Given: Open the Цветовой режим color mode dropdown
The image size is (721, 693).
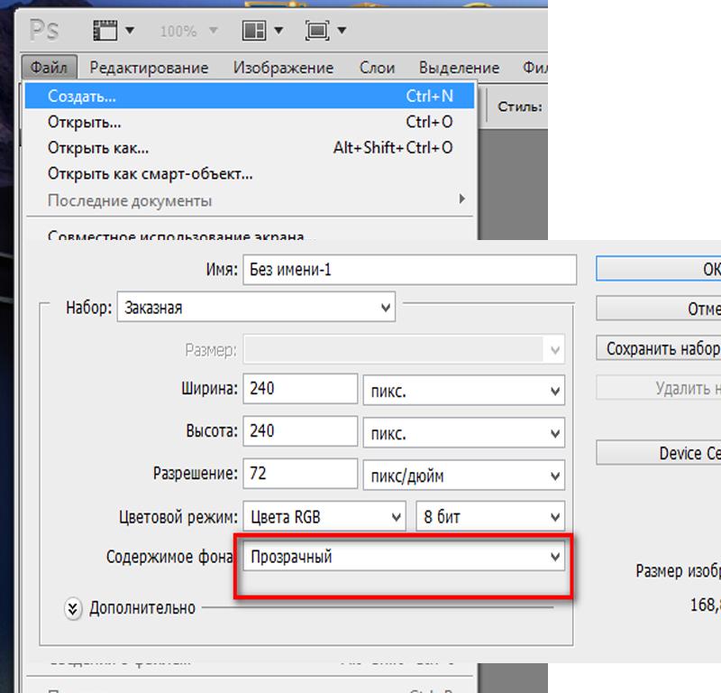Looking at the screenshot, I should tap(324, 516).
